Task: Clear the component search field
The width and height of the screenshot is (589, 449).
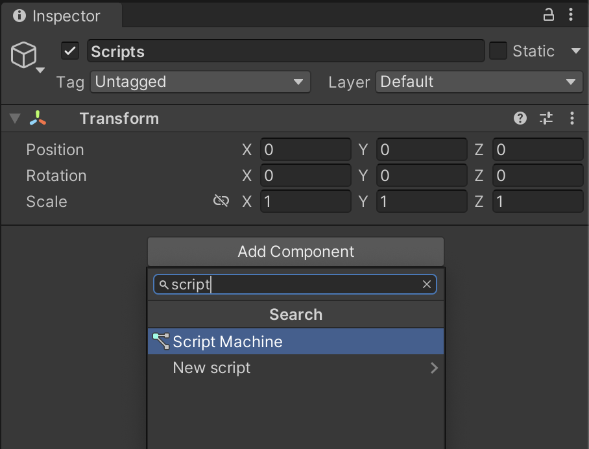Action: [426, 284]
